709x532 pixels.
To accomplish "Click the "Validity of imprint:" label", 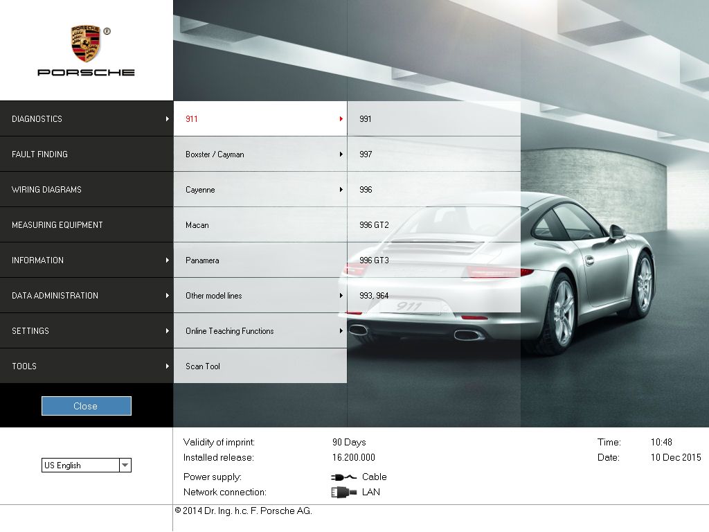I will 219,442.
